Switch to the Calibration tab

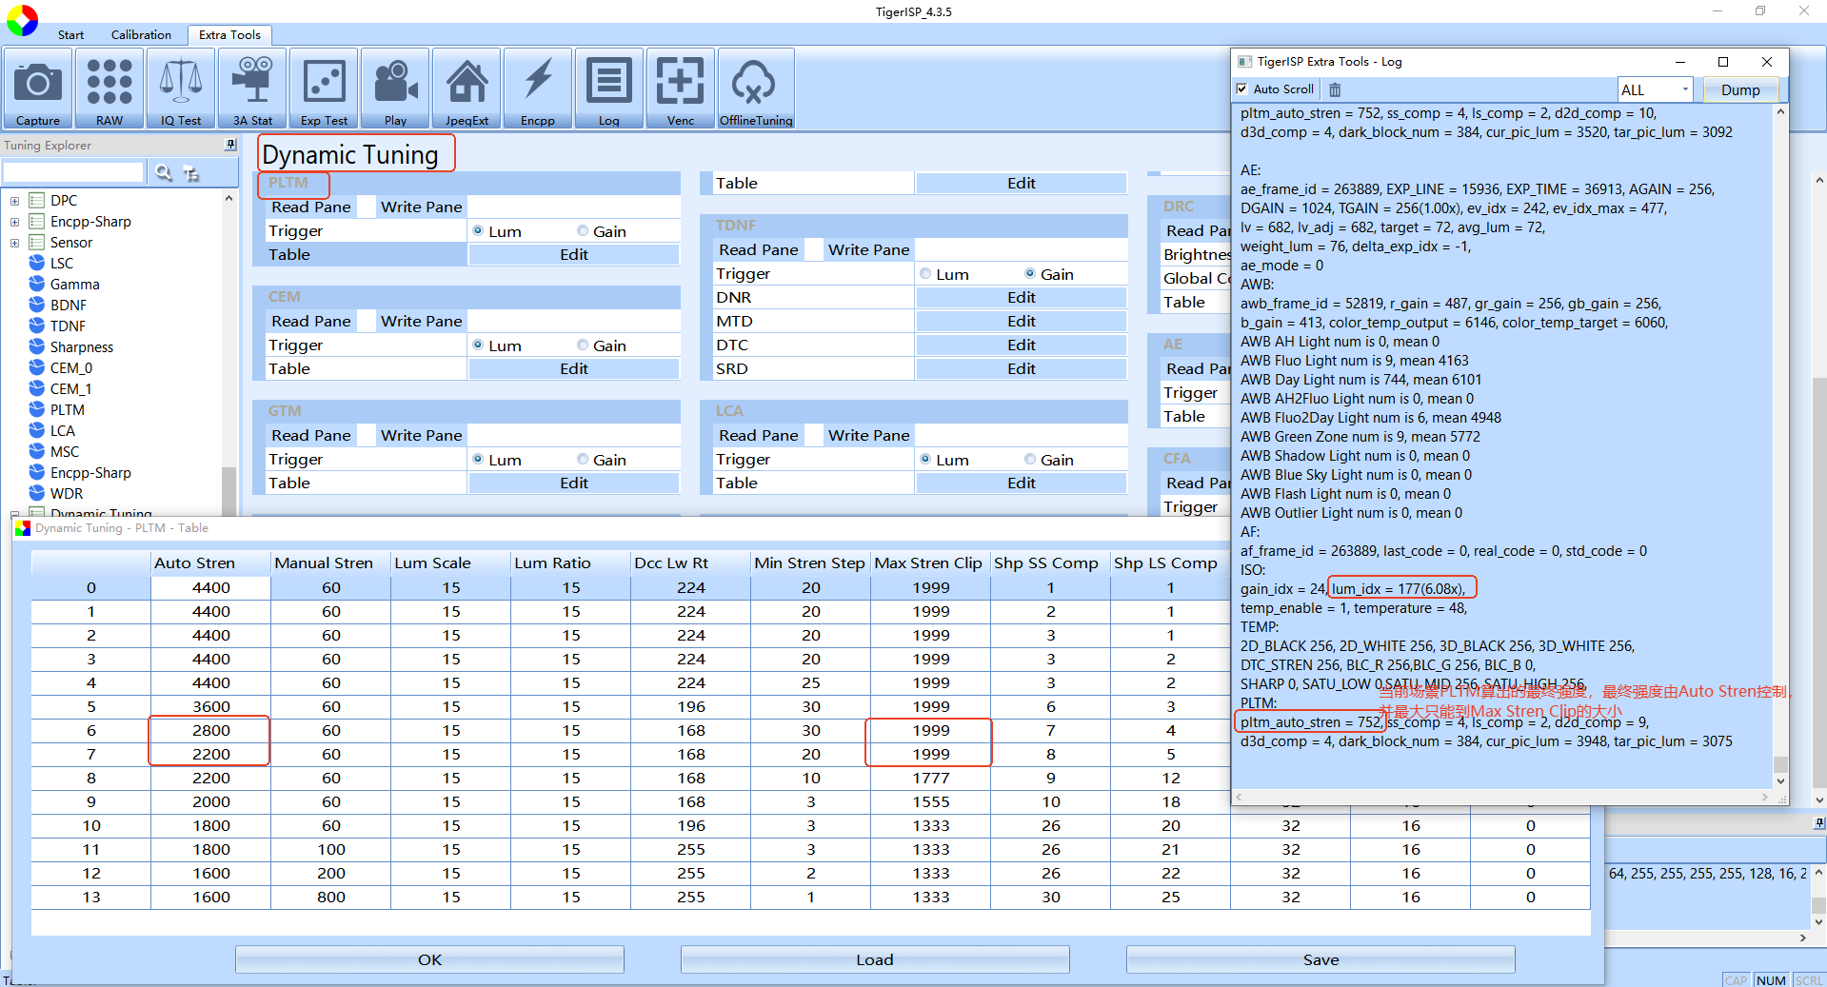141,35
